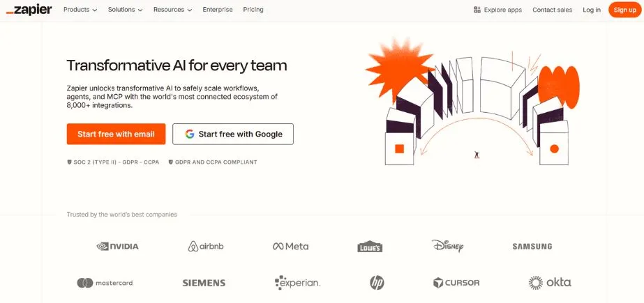Screen dimensions: 644x303
Task: Click Log in
Action: pyautogui.click(x=592, y=10)
